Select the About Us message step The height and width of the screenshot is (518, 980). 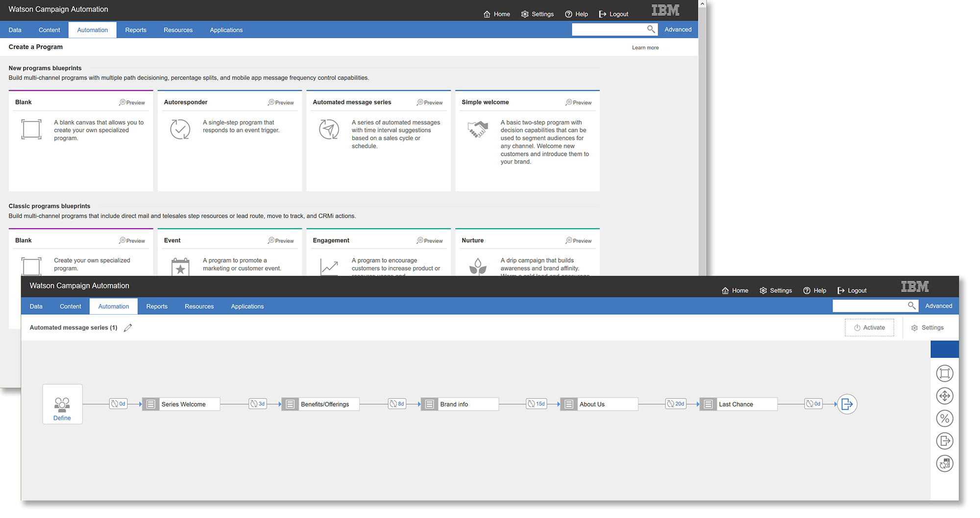pyautogui.click(x=599, y=404)
